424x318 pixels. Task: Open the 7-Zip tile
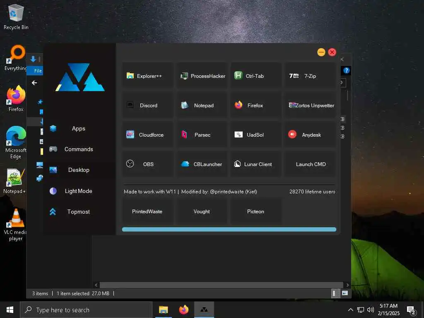(x=311, y=76)
